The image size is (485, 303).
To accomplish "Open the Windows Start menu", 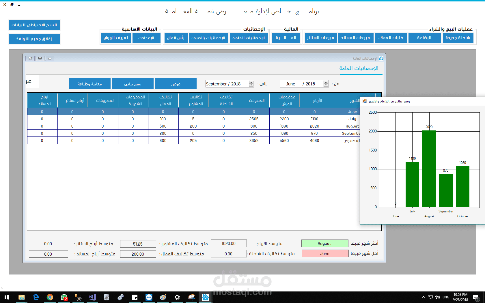I will coord(7,297).
